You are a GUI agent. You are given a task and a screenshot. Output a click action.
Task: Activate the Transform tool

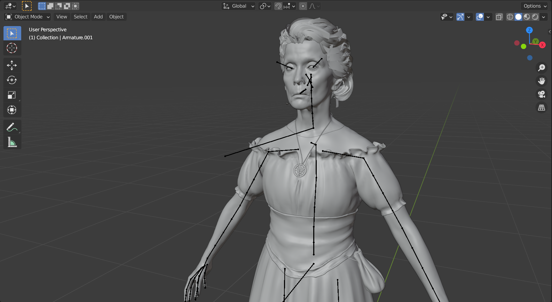[12, 110]
